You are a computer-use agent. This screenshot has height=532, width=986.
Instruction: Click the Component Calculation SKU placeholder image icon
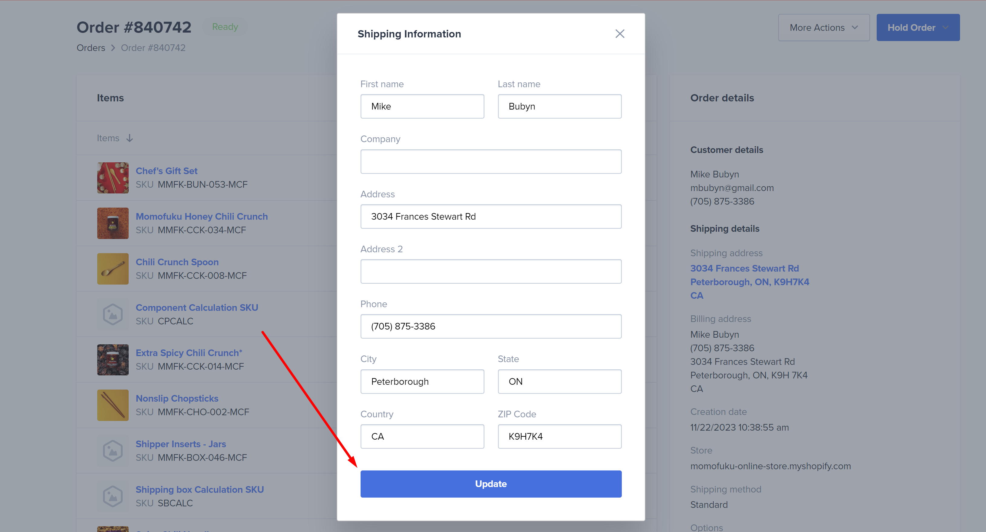click(x=113, y=314)
